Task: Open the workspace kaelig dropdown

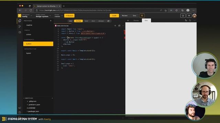Action: pos(27,16)
